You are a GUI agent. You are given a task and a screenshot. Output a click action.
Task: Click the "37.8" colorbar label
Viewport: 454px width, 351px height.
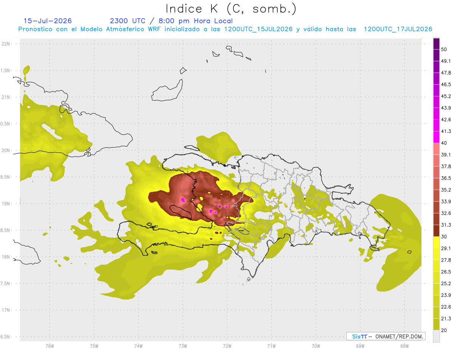coord(446,167)
